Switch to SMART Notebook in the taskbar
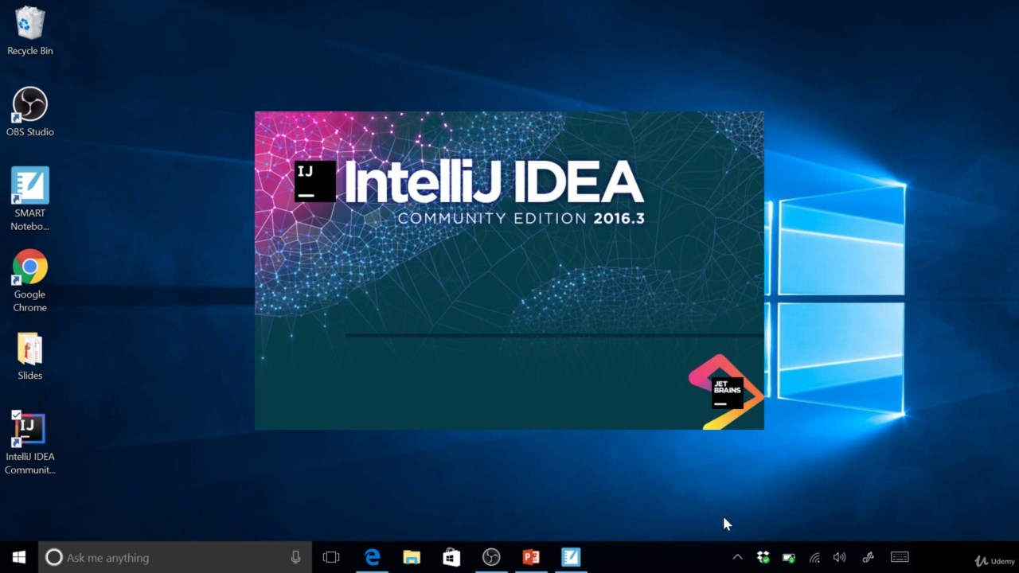Screen dimensions: 1019x573 click(x=571, y=557)
